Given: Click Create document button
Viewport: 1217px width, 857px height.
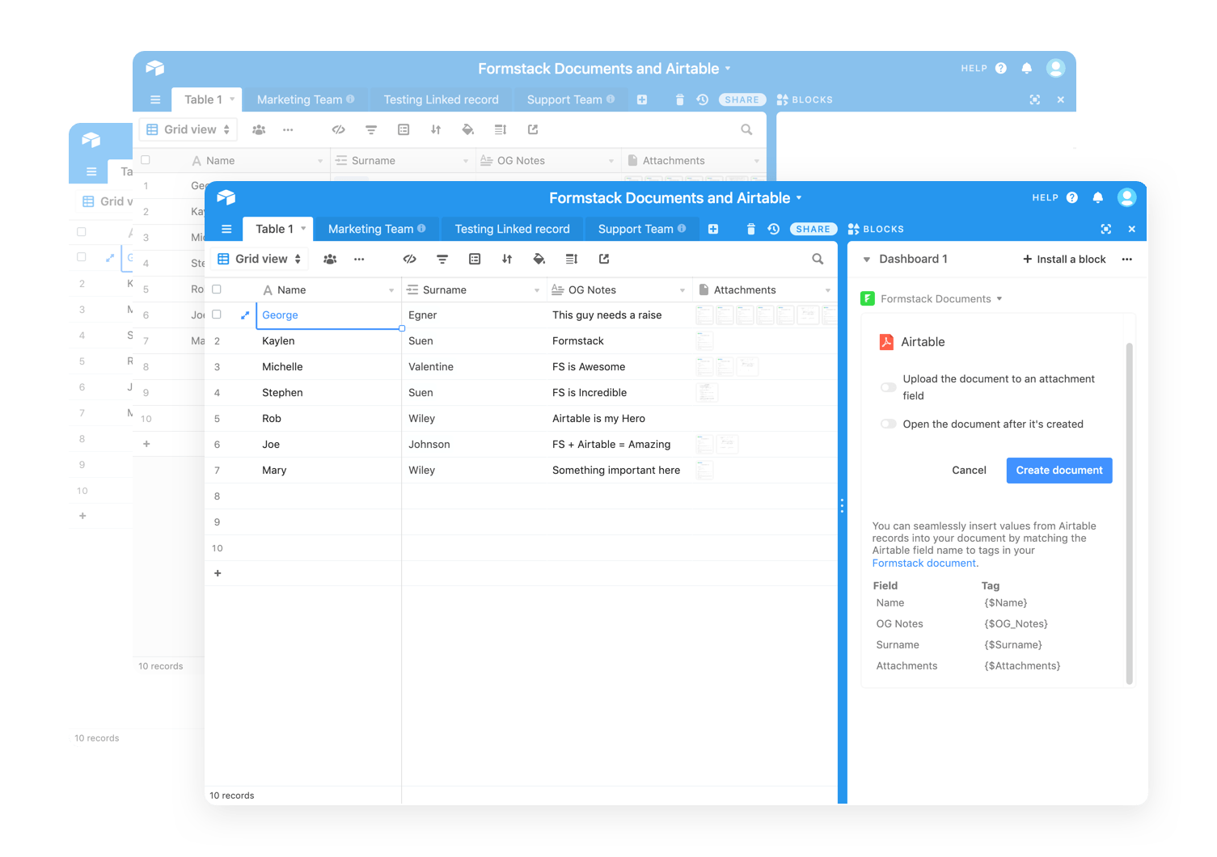Looking at the screenshot, I should pyautogui.click(x=1059, y=470).
